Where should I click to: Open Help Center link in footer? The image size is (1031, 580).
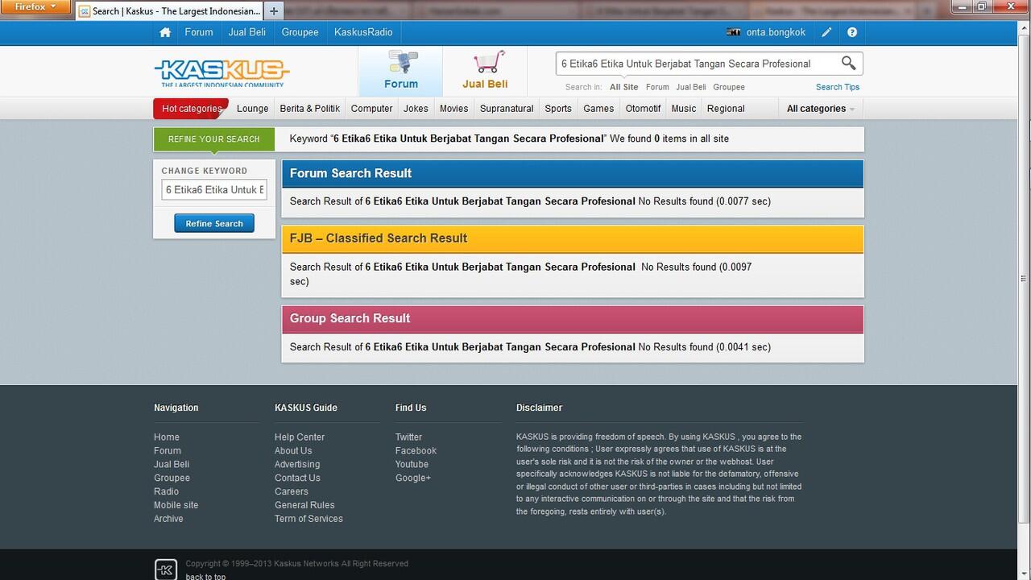[300, 437]
